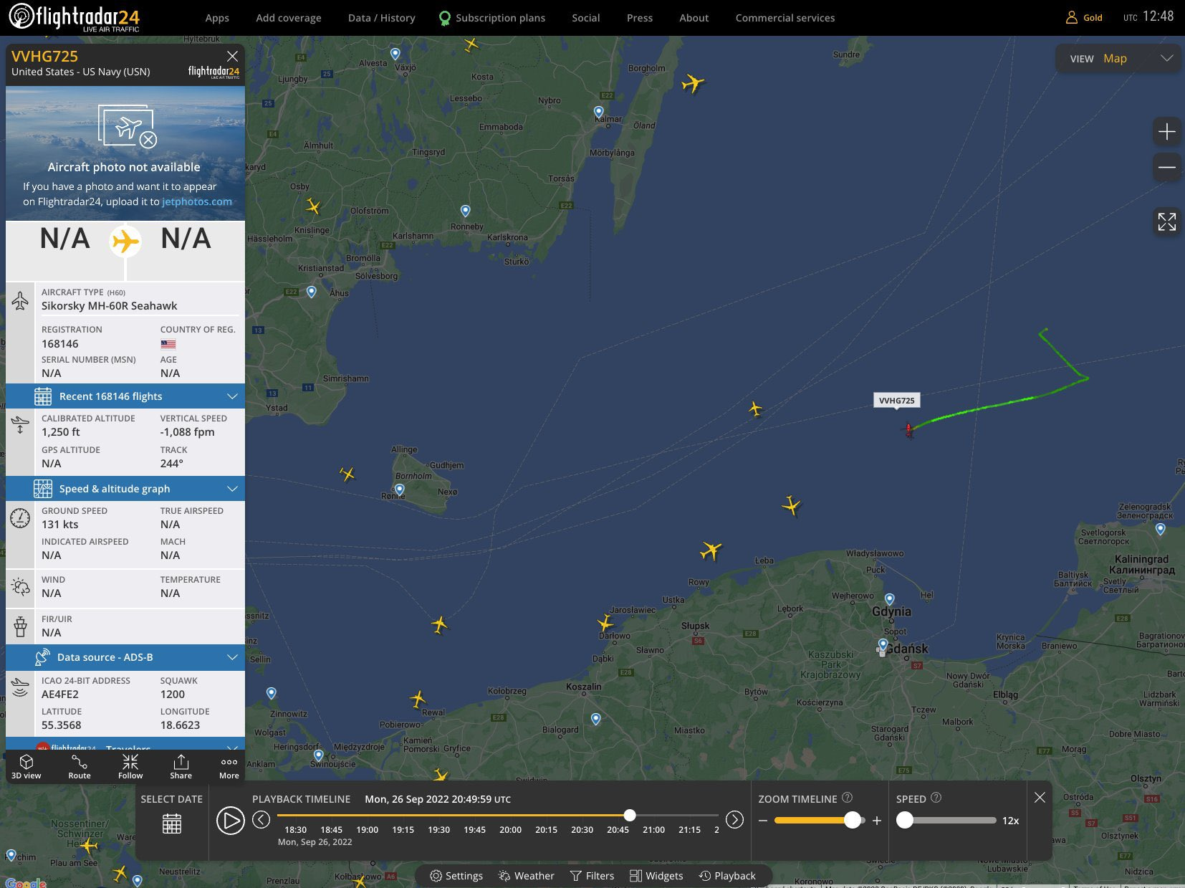Expand Speed & altitude graph section
Screen dimensions: 1185x888
[125, 489]
